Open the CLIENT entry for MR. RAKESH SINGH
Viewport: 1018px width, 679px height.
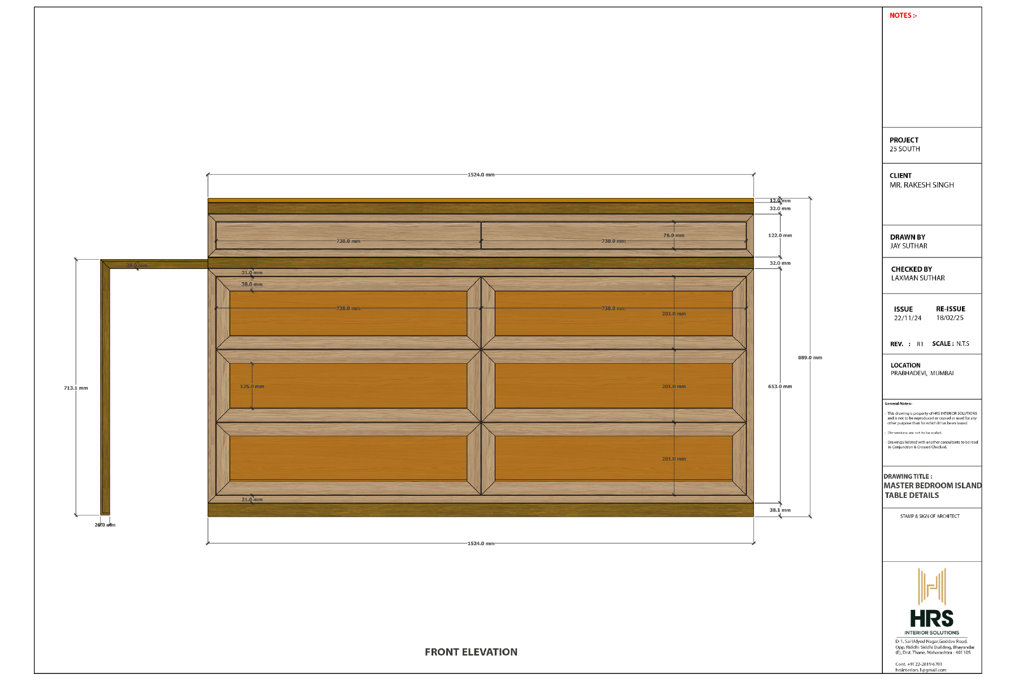921,181
